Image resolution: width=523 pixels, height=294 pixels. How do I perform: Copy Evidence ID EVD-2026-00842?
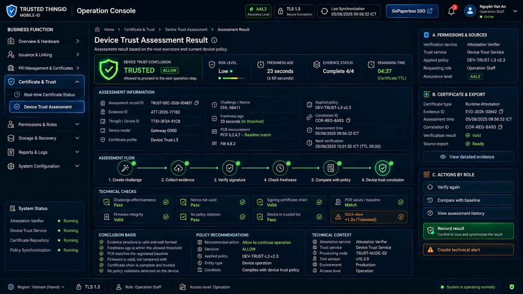tap(501, 112)
